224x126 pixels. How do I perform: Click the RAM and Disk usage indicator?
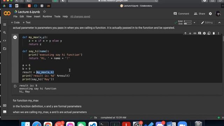click(184, 22)
